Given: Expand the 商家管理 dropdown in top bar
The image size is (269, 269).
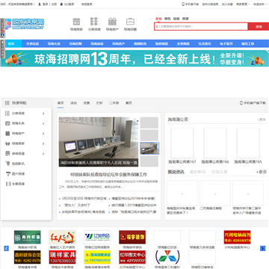Looking at the screenshot, I should [243, 4].
